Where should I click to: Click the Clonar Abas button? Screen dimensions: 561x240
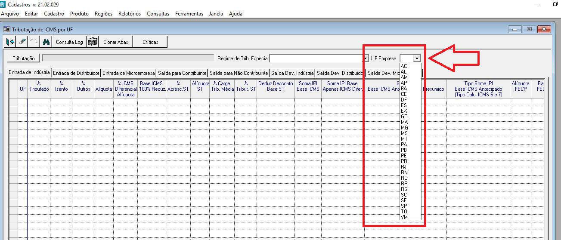click(x=115, y=42)
